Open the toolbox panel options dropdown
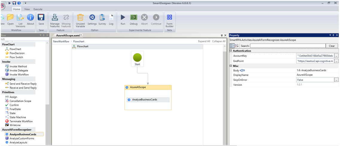 tap(40, 35)
